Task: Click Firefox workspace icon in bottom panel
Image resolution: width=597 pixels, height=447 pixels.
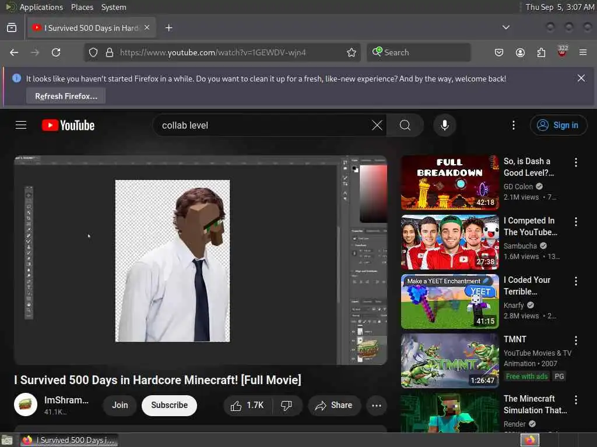Action: pos(529,440)
